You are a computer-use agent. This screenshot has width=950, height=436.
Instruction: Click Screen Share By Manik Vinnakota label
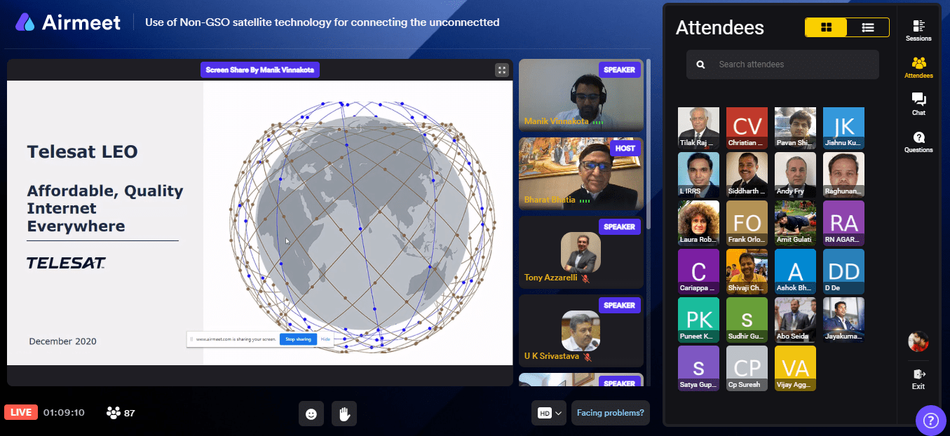click(260, 70)
